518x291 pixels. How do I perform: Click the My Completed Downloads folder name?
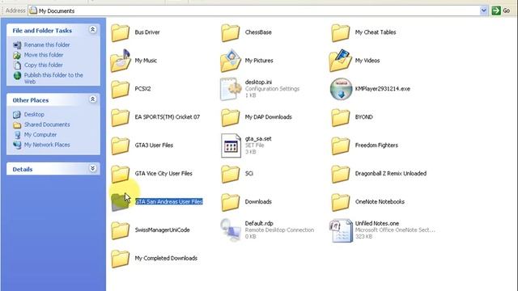[x=166, y=258]
